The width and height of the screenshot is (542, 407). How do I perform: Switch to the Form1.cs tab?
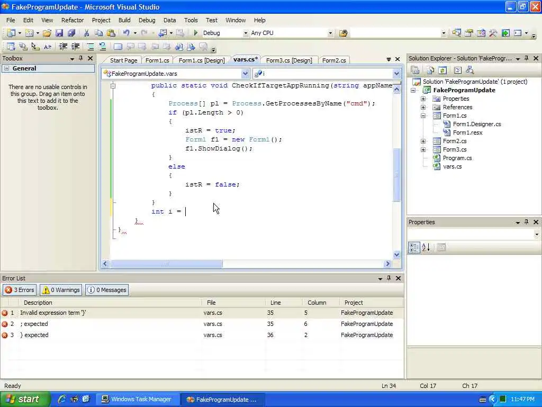coord(157,60)
